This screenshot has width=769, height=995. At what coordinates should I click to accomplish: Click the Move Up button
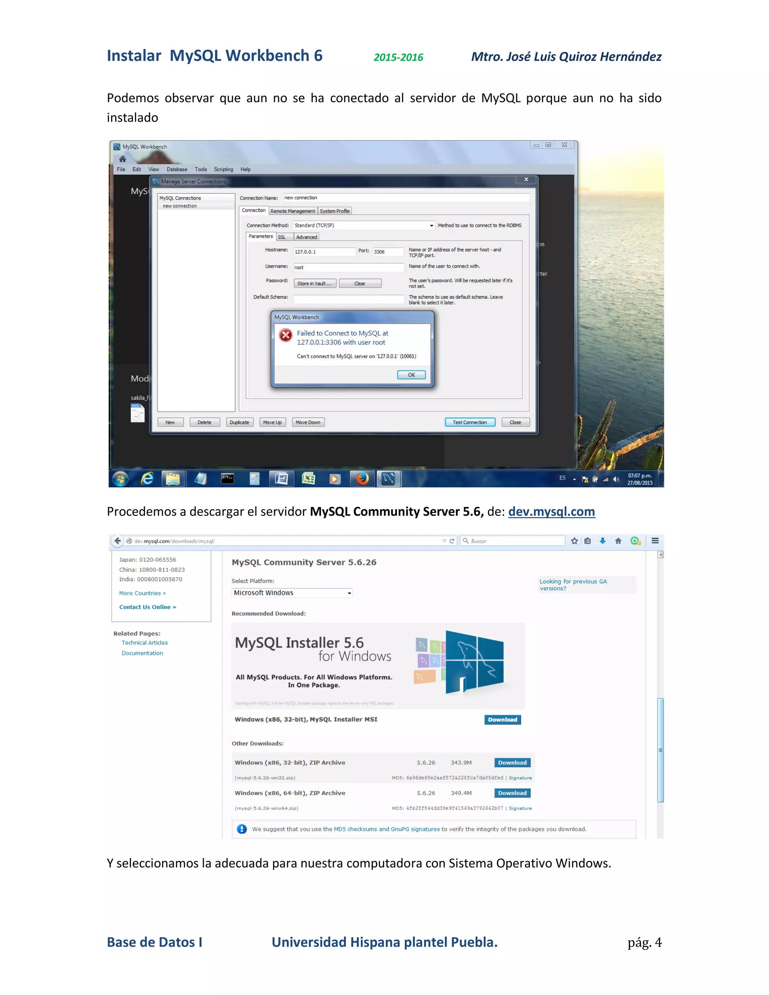click(273, 422)
